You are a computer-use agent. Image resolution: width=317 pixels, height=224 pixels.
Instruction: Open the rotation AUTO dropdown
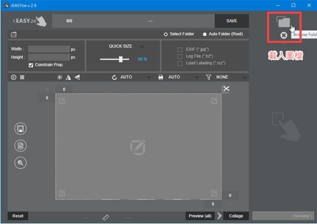pos(148,78)
